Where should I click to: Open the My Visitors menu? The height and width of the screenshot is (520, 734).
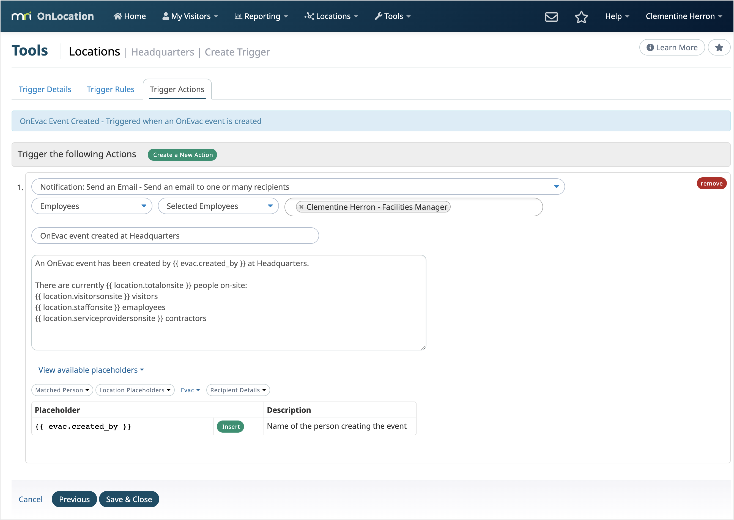pyautogui.click(x=190, y=16)
